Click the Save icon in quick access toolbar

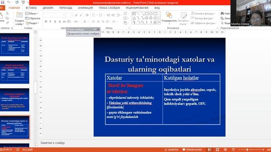coord(3,2)
